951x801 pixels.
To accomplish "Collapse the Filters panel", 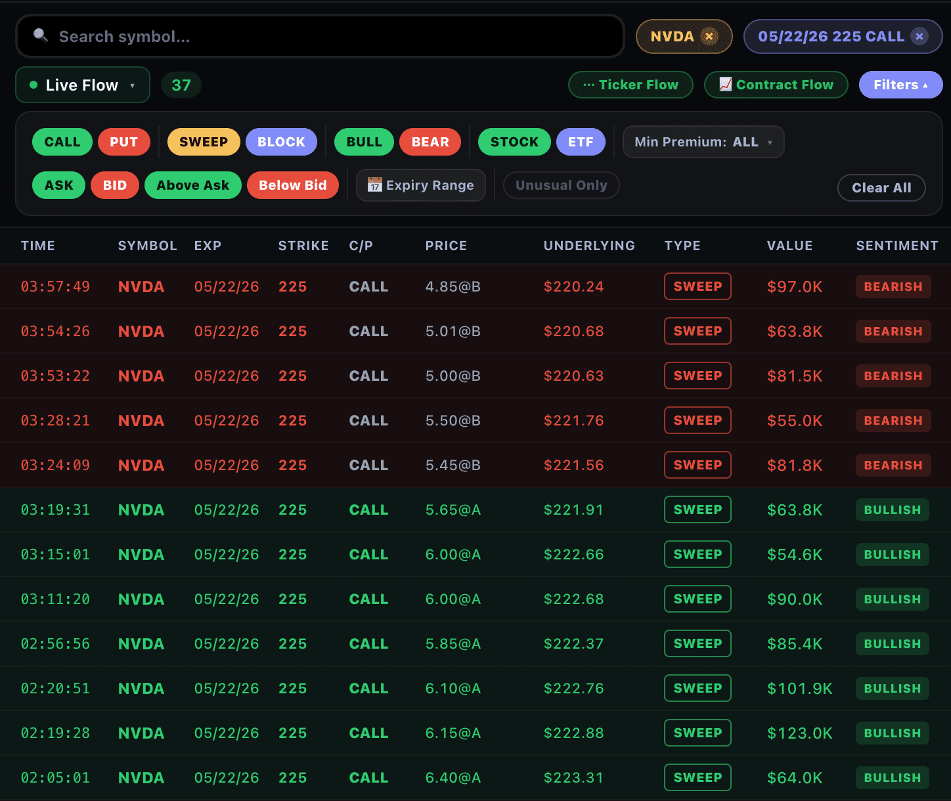I will (900, 85).
